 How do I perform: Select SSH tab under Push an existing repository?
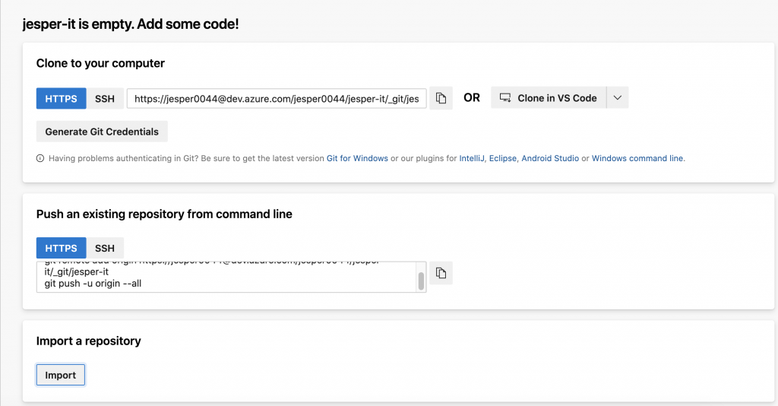tap(105, 248)
